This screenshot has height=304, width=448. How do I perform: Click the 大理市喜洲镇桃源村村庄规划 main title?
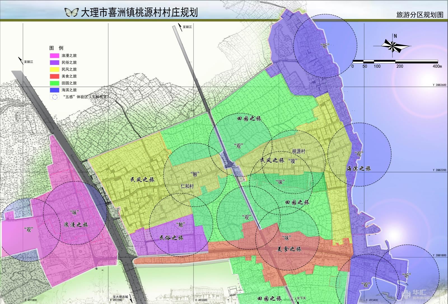139,13
